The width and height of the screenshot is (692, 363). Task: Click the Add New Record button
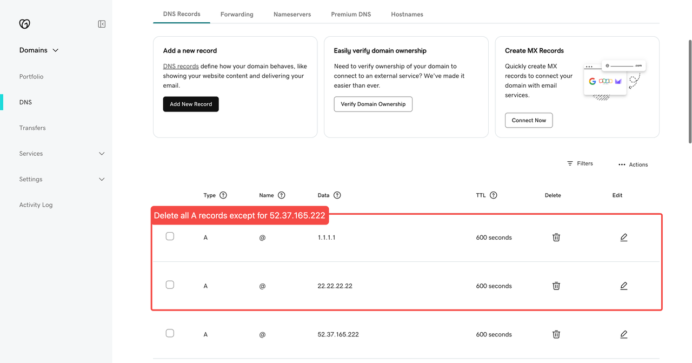coord(191,104)
